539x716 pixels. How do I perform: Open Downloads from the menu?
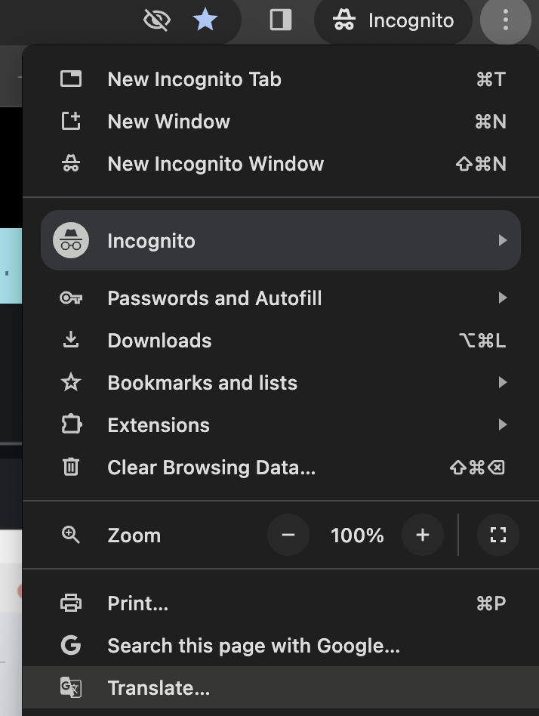point(159,341)
